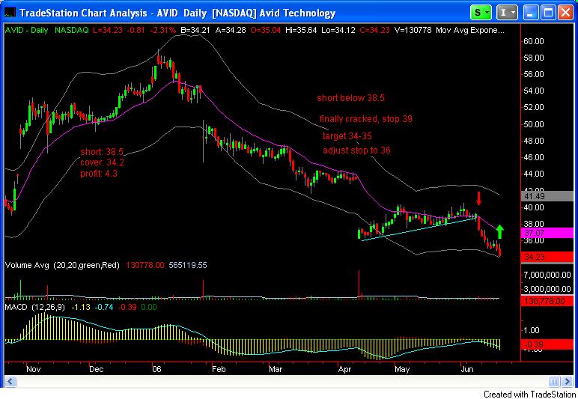
Task: Click the 'Volume Avg (20,20,green,Red)' label
Action: click(62, 265)
